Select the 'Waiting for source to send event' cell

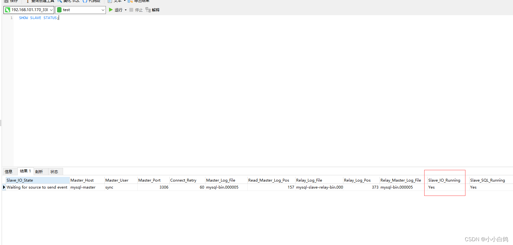point(38,187)
